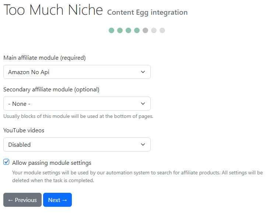Continue with the Next button
Viewport: 266px width, 216px height.
pyautogui.click(x=57, y=200)
